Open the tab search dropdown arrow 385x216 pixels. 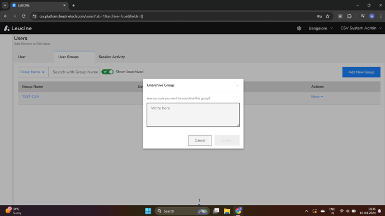(5, 5)
